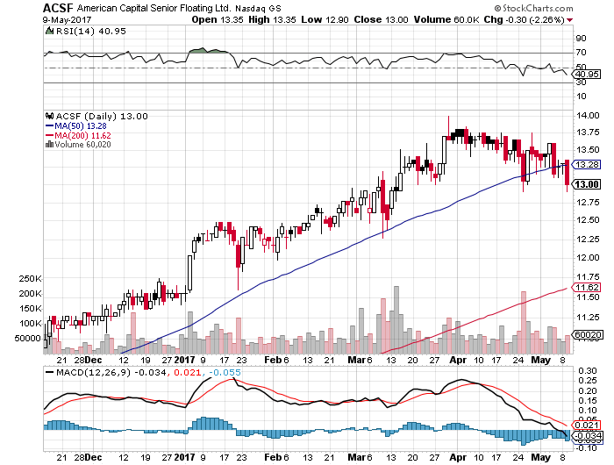Click the blue MA(50) legend line marker

(49, 125)
